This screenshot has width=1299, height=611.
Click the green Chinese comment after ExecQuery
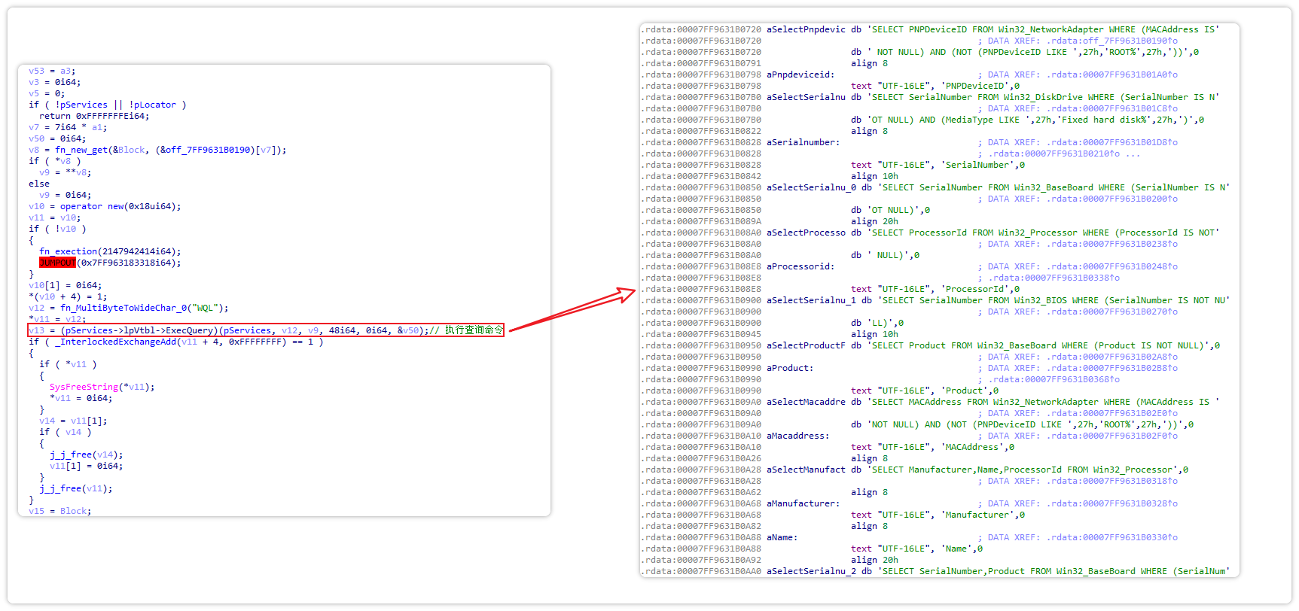pos(474,330)
